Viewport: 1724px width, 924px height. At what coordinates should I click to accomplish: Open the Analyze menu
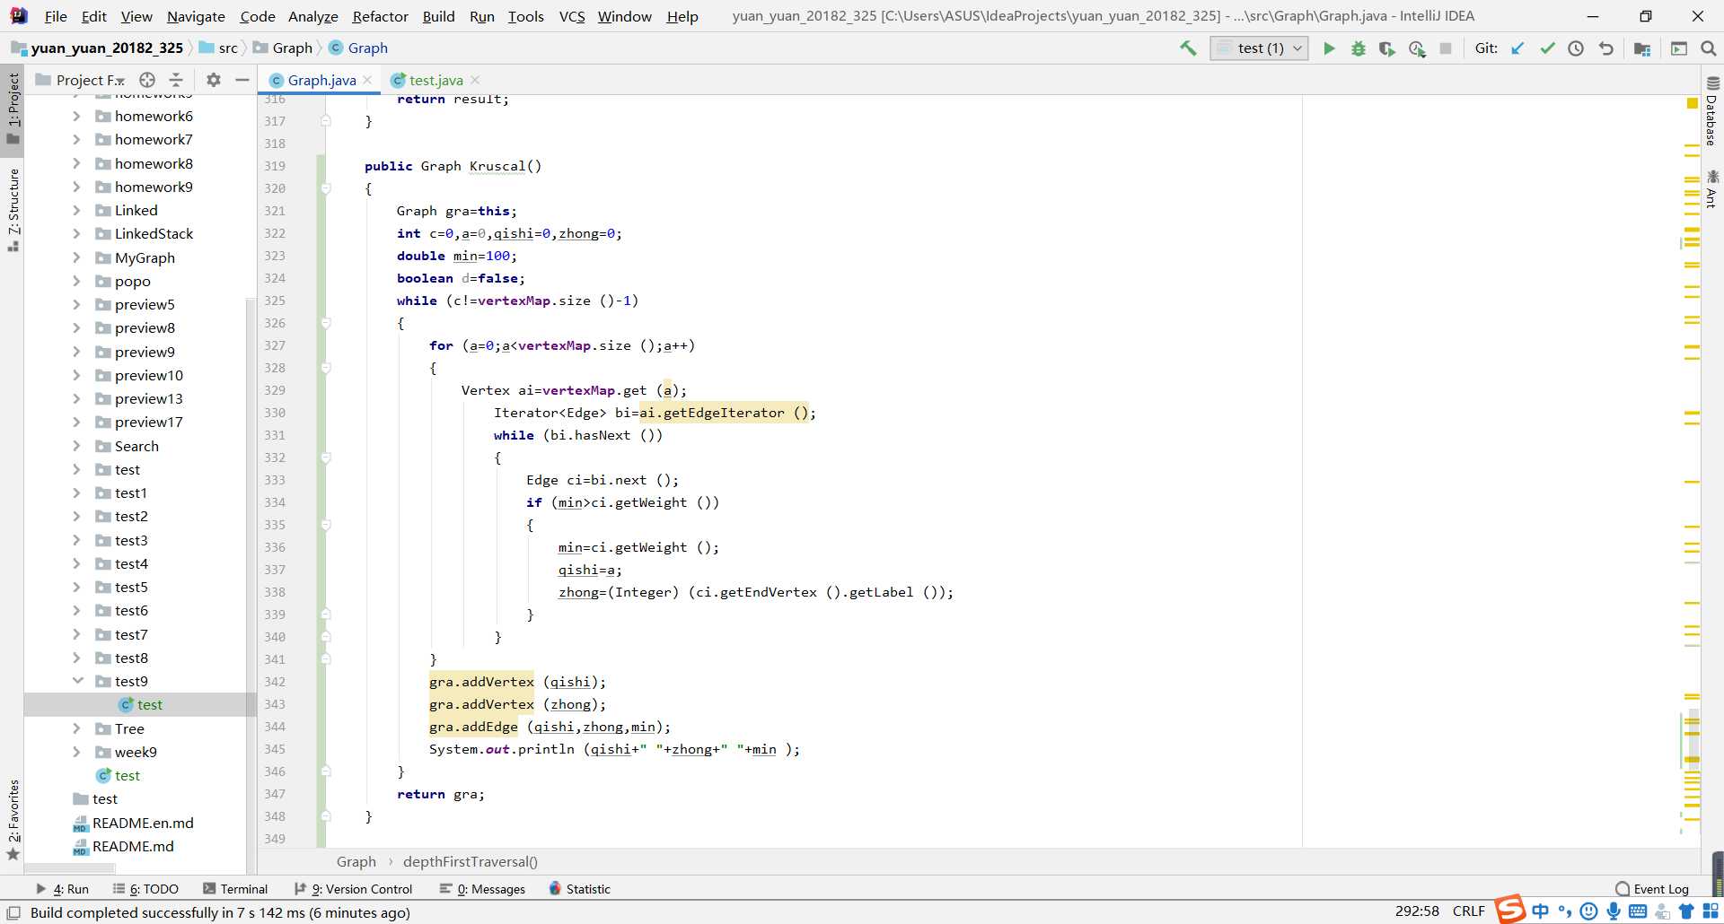[x=312, y=16]
